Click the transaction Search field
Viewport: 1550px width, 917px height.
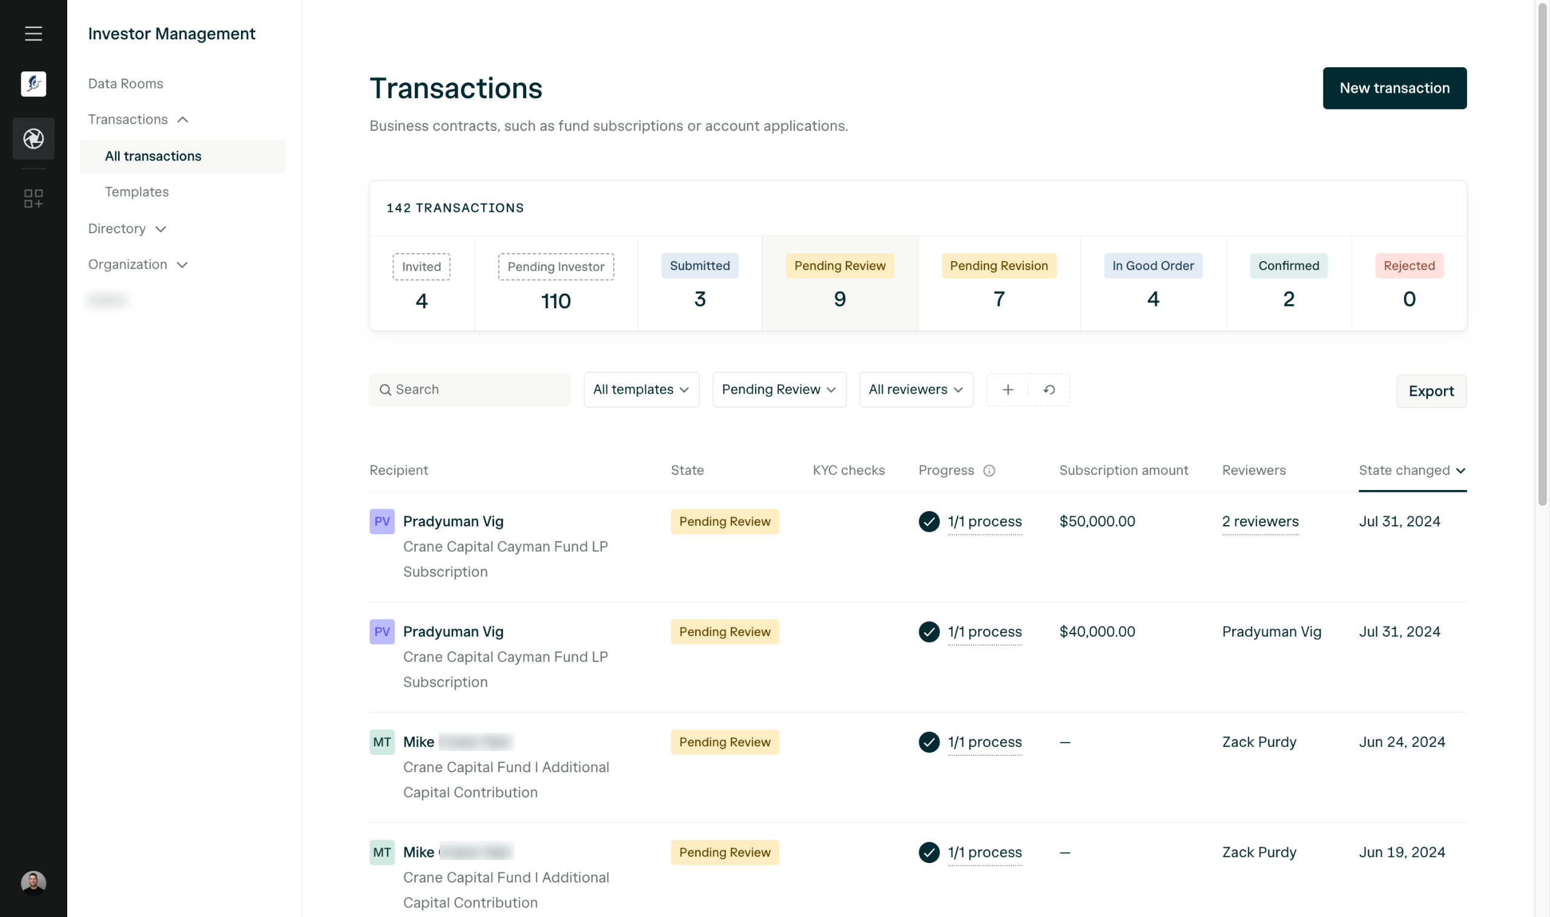(470, 390)
